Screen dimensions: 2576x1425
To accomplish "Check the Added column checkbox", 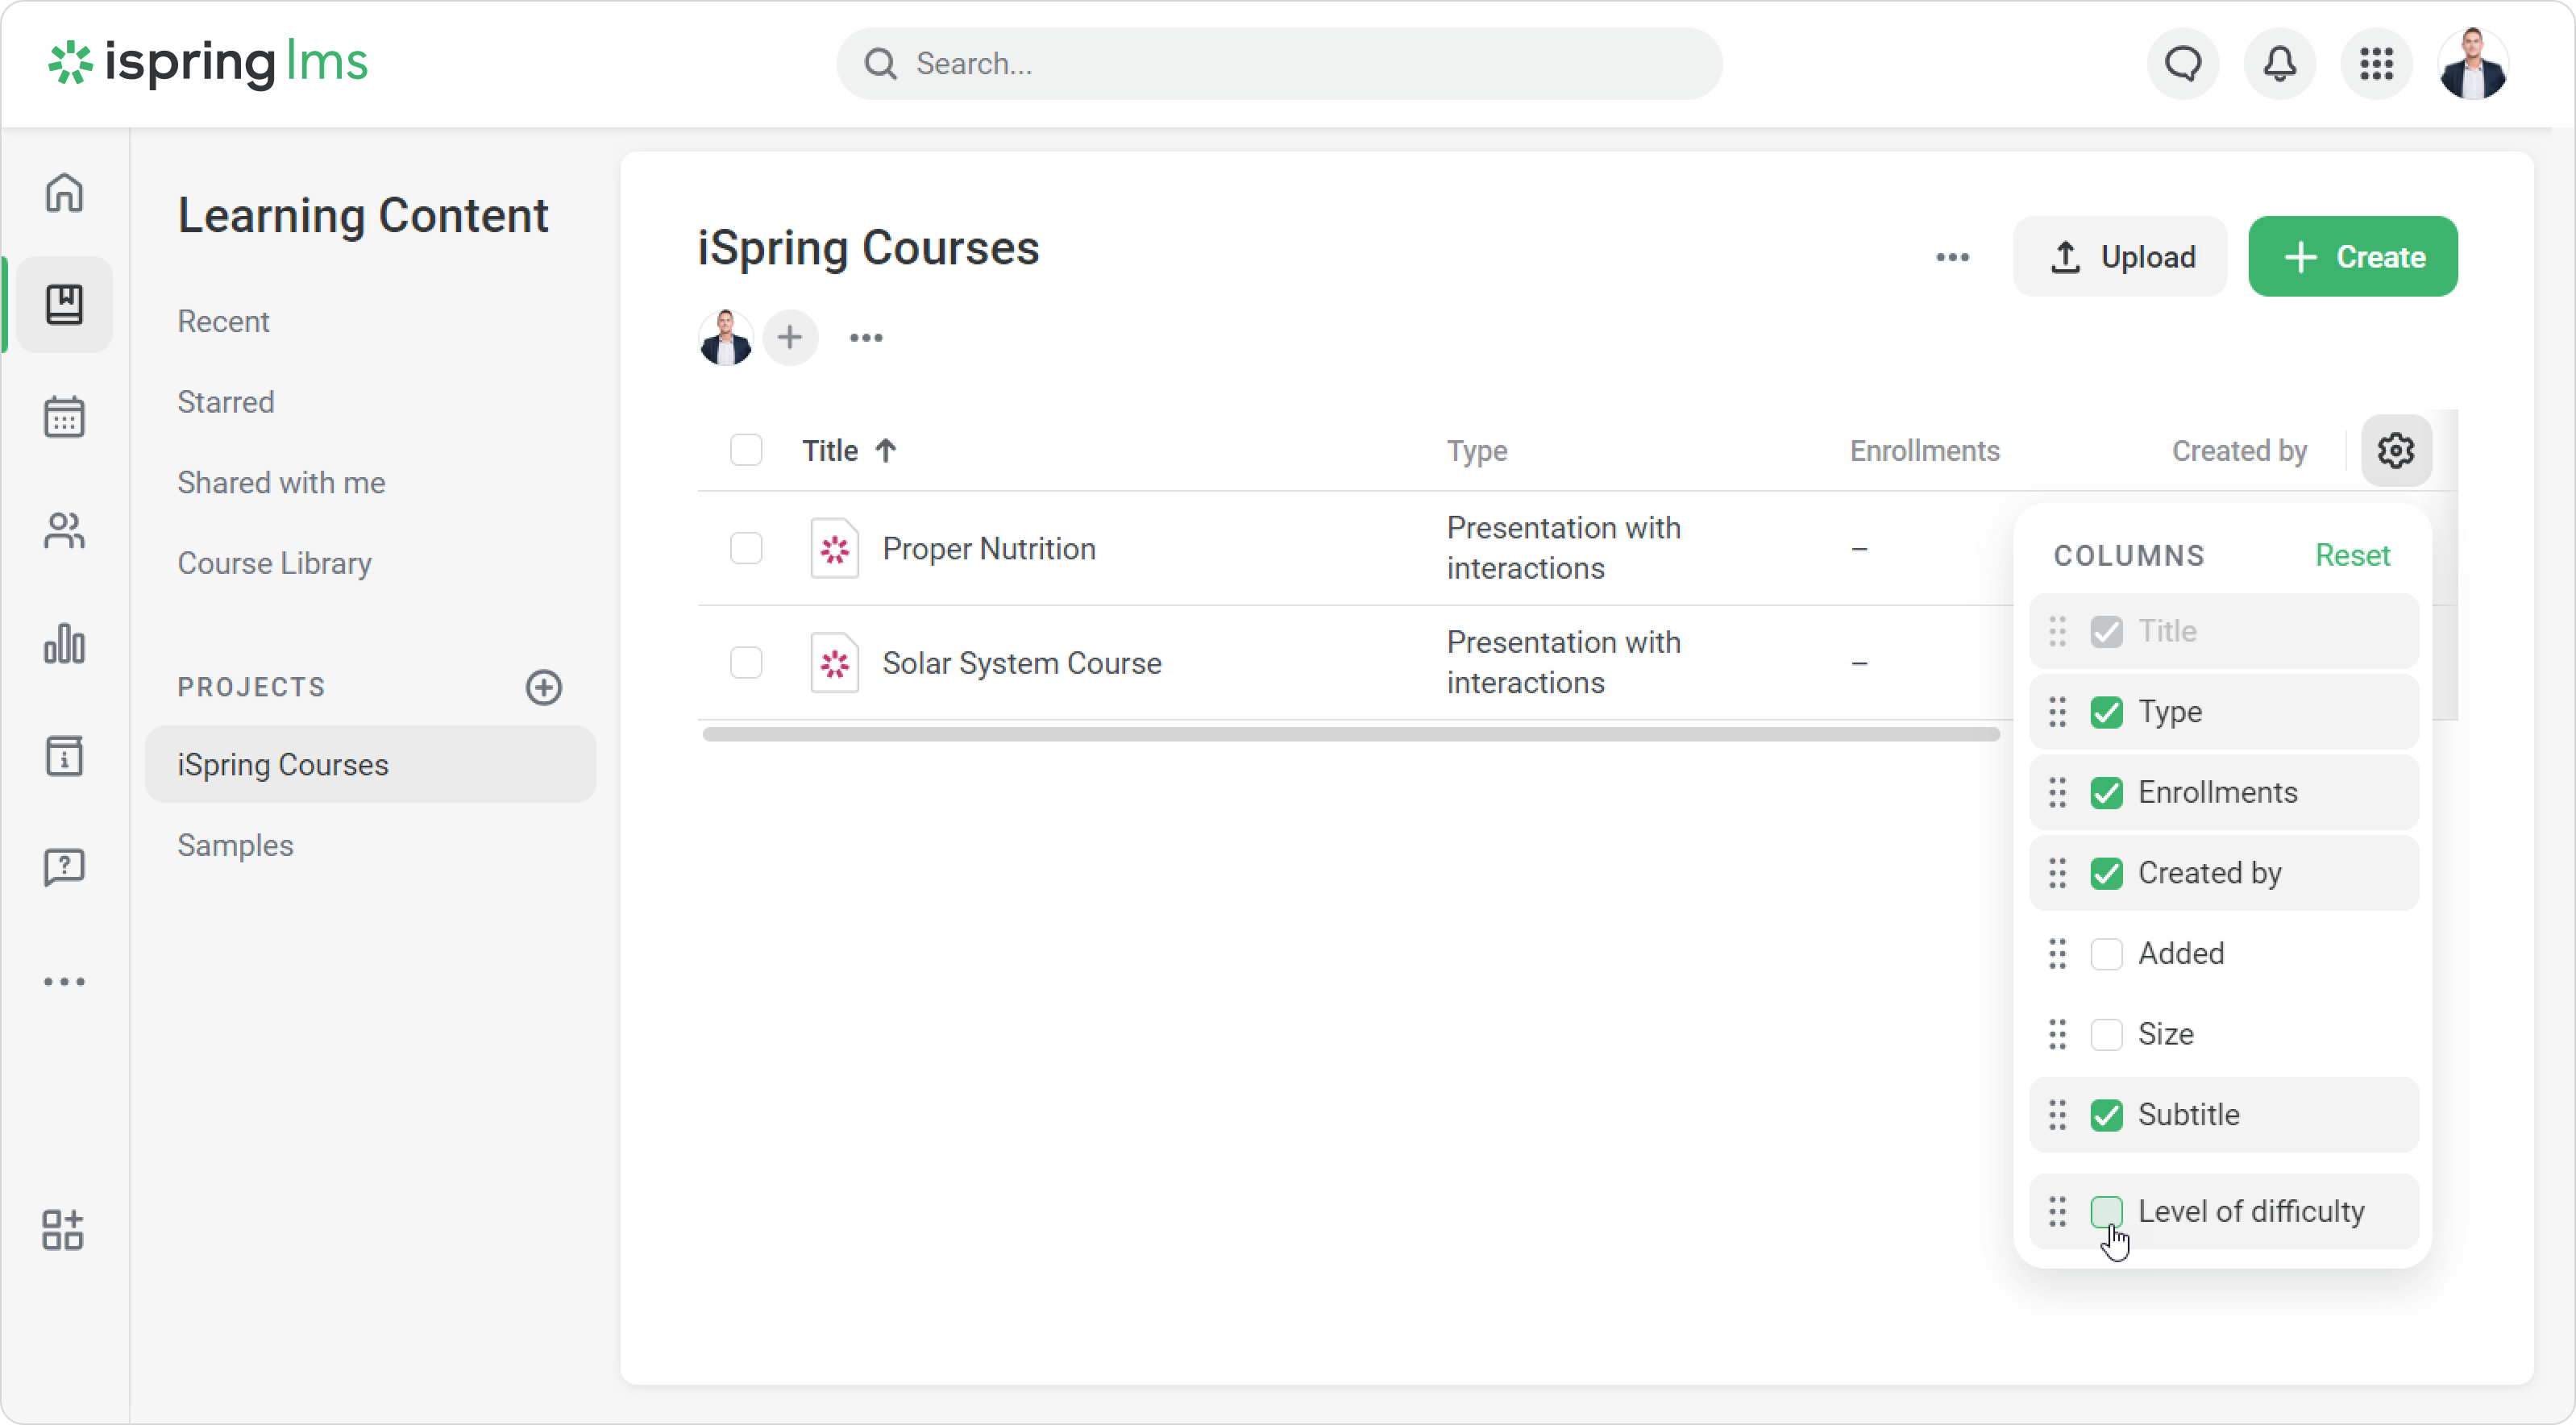I will 2106,953.
